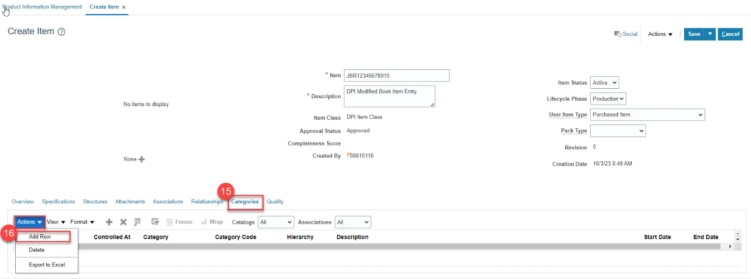Close the Create Item tab

[x=124, y=7]
